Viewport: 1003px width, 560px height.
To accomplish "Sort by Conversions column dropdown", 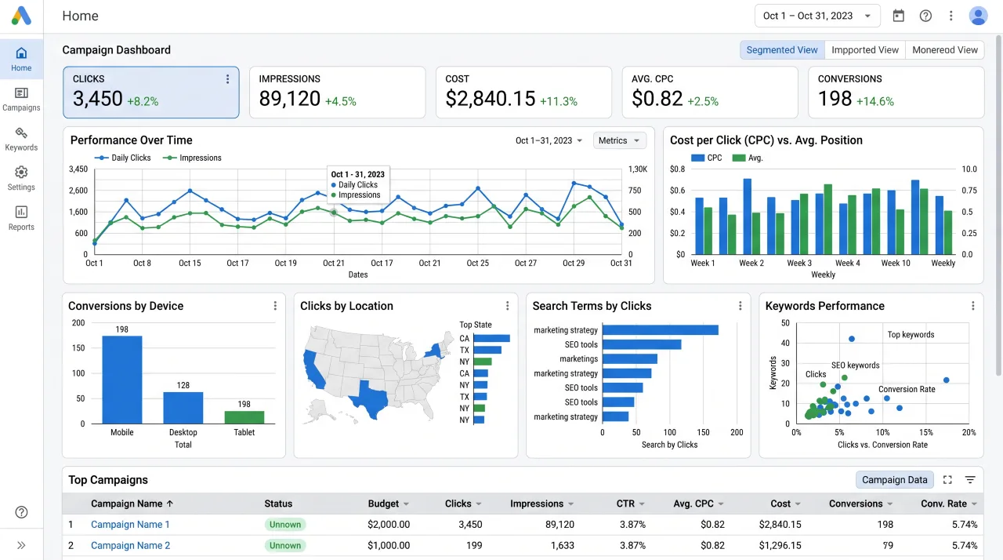I will pyautogui.click(x=889, y=504).
